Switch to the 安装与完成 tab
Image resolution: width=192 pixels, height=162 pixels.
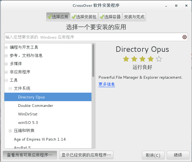pos(134,17)
